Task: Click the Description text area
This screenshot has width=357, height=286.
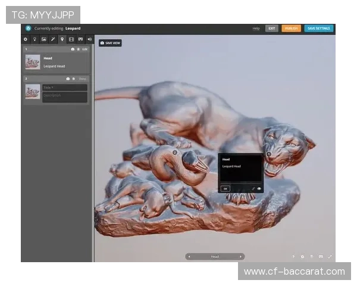Action: coord(65,97)
